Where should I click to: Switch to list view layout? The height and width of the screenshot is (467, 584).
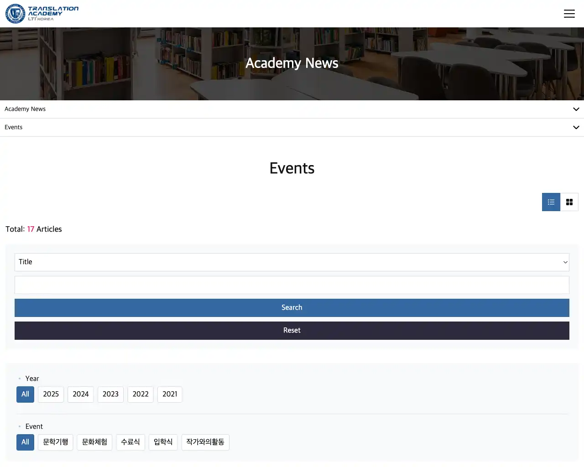click(551, 202)
